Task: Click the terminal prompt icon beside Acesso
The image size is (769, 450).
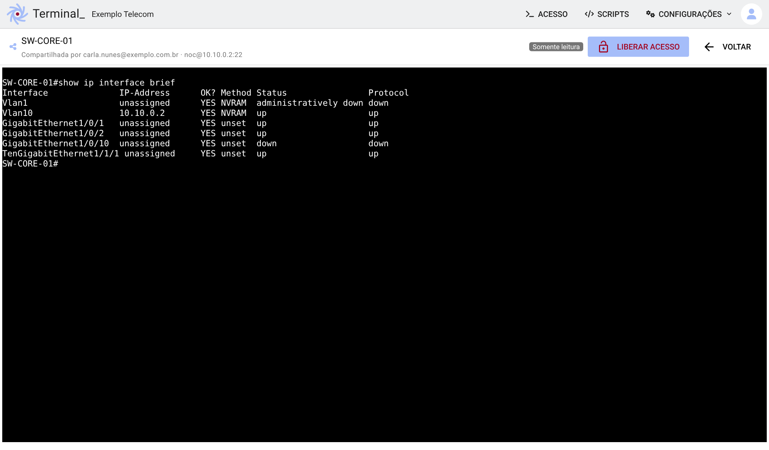Action: coord(530,14)
